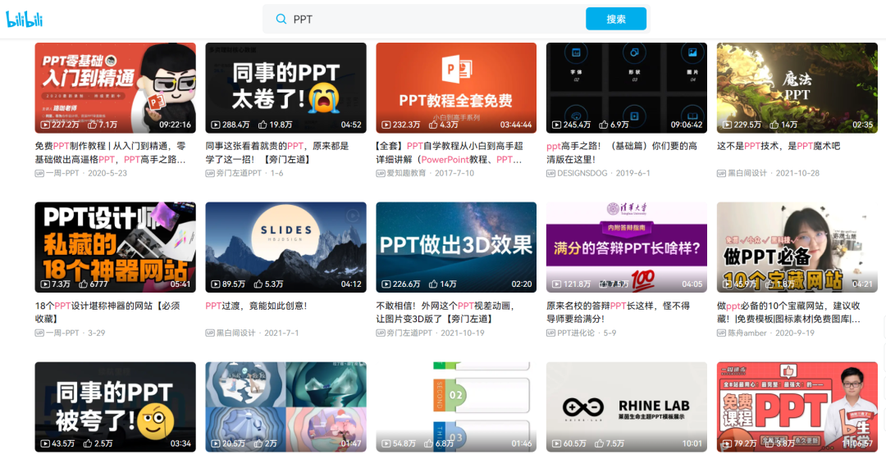This screenshot has height=454, width=886.
Task: Click UP icon beside 一周-PPT 2020-5-23
Action: pos(39,174)
